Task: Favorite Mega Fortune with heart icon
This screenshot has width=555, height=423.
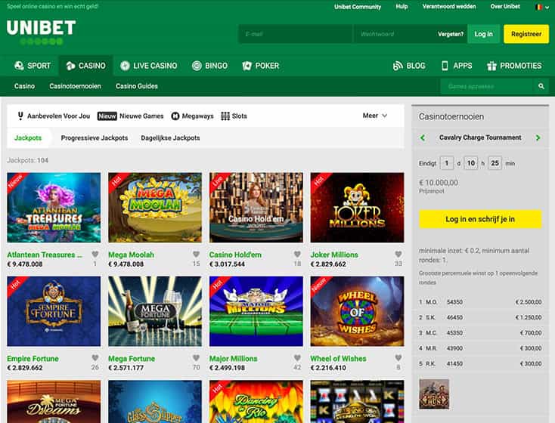Action: [x=196, y=358]
